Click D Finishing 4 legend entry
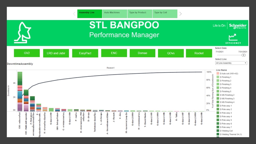The image size is (256, 144). click(224, 88)
